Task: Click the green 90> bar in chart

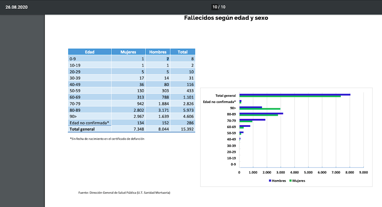Action: (x=260, y=109)
